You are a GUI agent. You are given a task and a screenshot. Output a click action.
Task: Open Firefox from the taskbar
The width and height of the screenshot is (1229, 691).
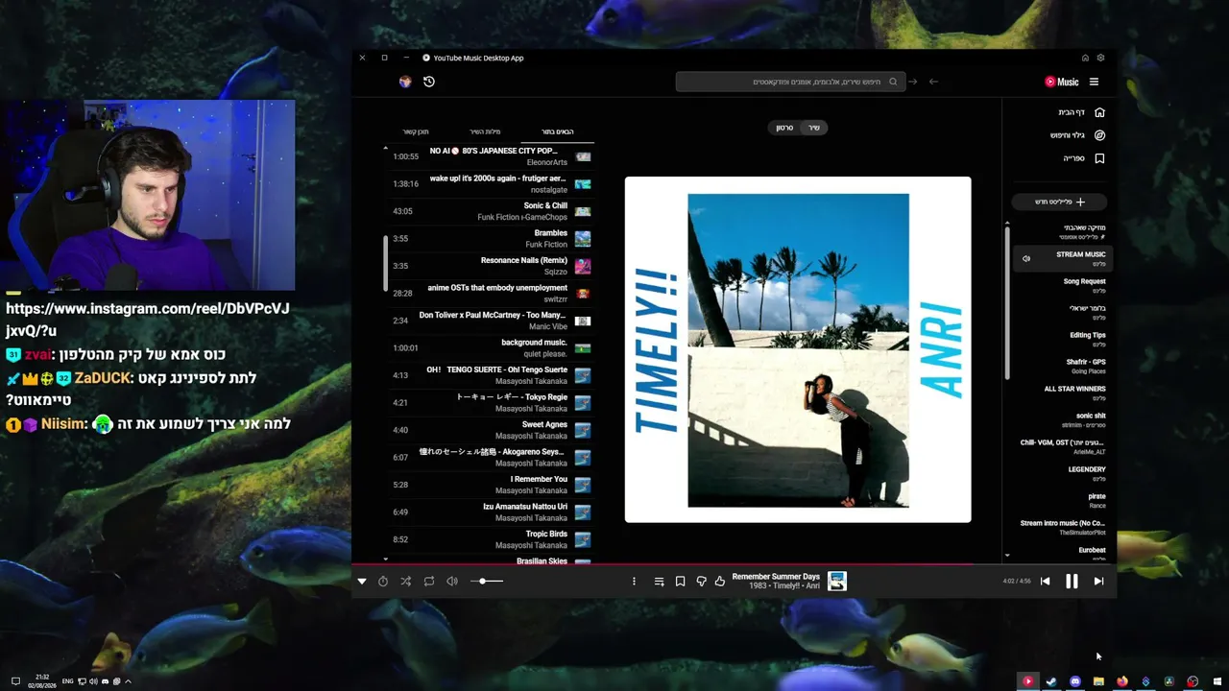pos(1121,681)
